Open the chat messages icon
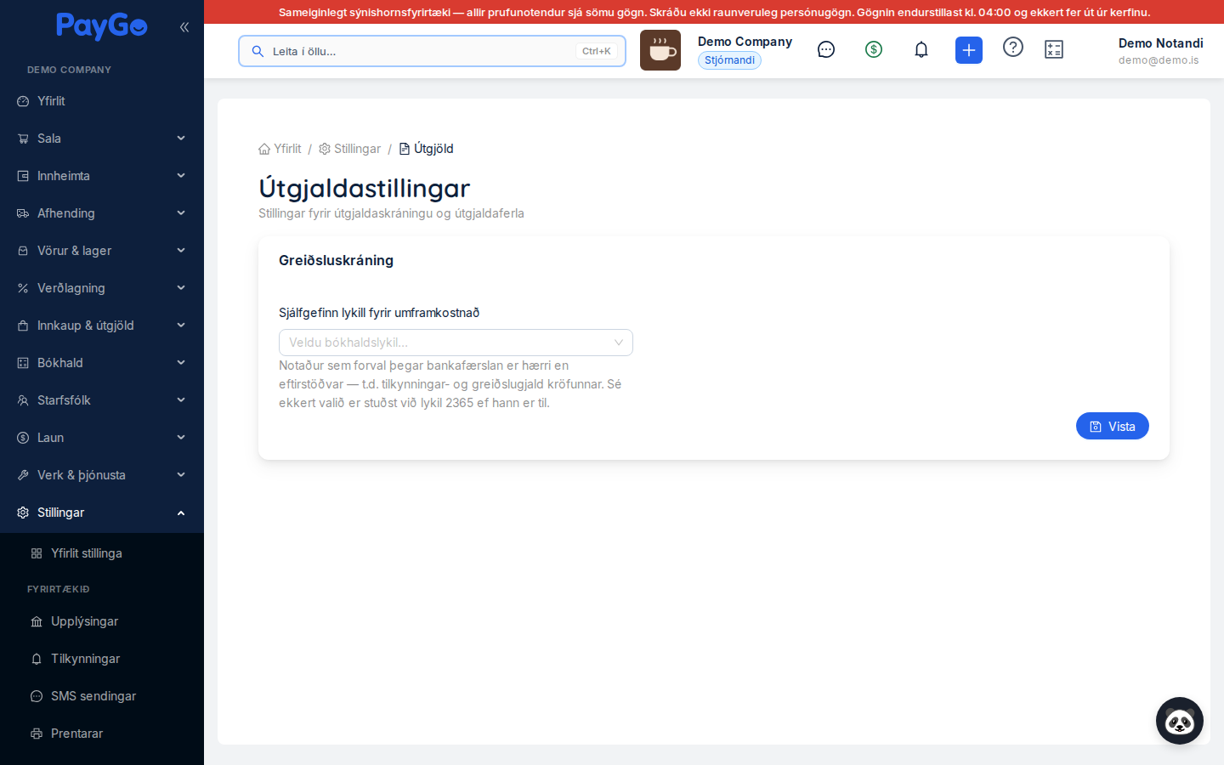Screen dimensions: 1224x765 826,50
